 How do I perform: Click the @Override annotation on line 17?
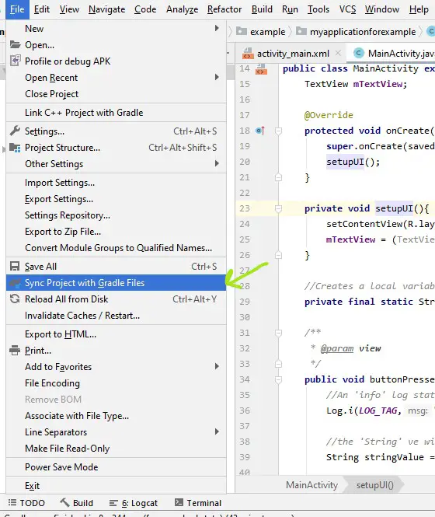329,115
